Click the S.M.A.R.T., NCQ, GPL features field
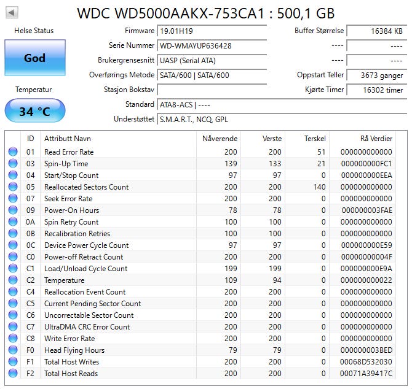This screenshot has height=389, width=412. coord(282,119)
